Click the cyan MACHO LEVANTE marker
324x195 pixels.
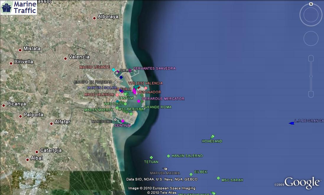pos(114,70)
